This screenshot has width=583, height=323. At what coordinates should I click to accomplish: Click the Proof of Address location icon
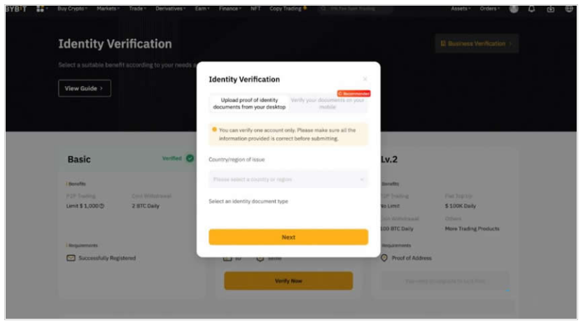pos(384,258)
